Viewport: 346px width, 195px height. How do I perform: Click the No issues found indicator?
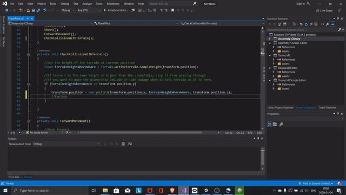click(x=37, y=133)
